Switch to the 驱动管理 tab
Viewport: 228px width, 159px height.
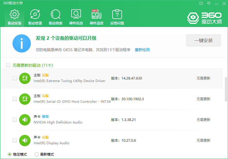tap(35, 17)
